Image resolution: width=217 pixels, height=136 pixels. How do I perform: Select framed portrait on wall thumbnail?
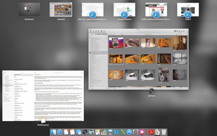148,43
